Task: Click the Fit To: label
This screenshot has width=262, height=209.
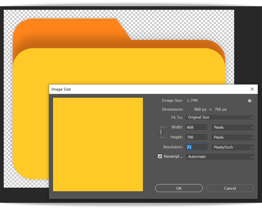Action: pos(177,117)
